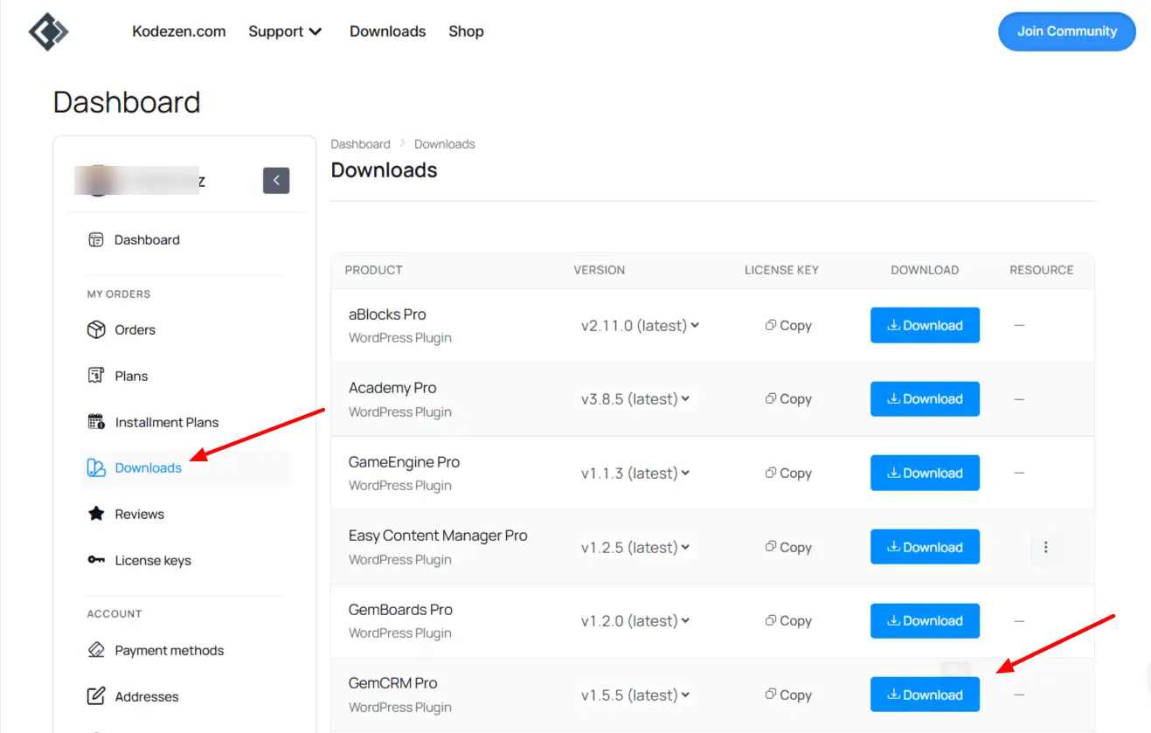Expand the GameEngine Pro version selector
1151x733 pixels.
tap(635, 473)
